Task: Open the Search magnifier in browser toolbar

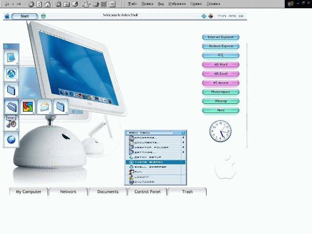Action: click(58, 4)
